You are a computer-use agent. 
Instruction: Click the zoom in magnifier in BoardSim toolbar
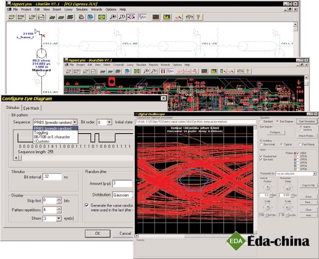(146, 71)
